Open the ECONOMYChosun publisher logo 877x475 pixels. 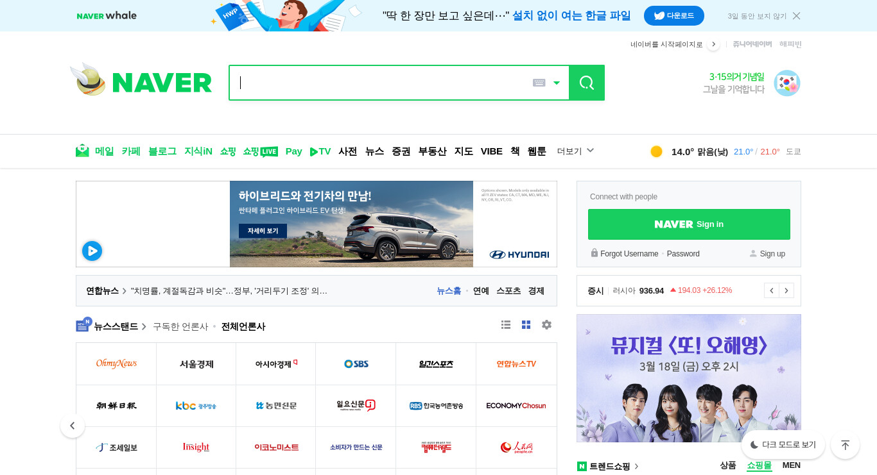[x=516, y=406]
